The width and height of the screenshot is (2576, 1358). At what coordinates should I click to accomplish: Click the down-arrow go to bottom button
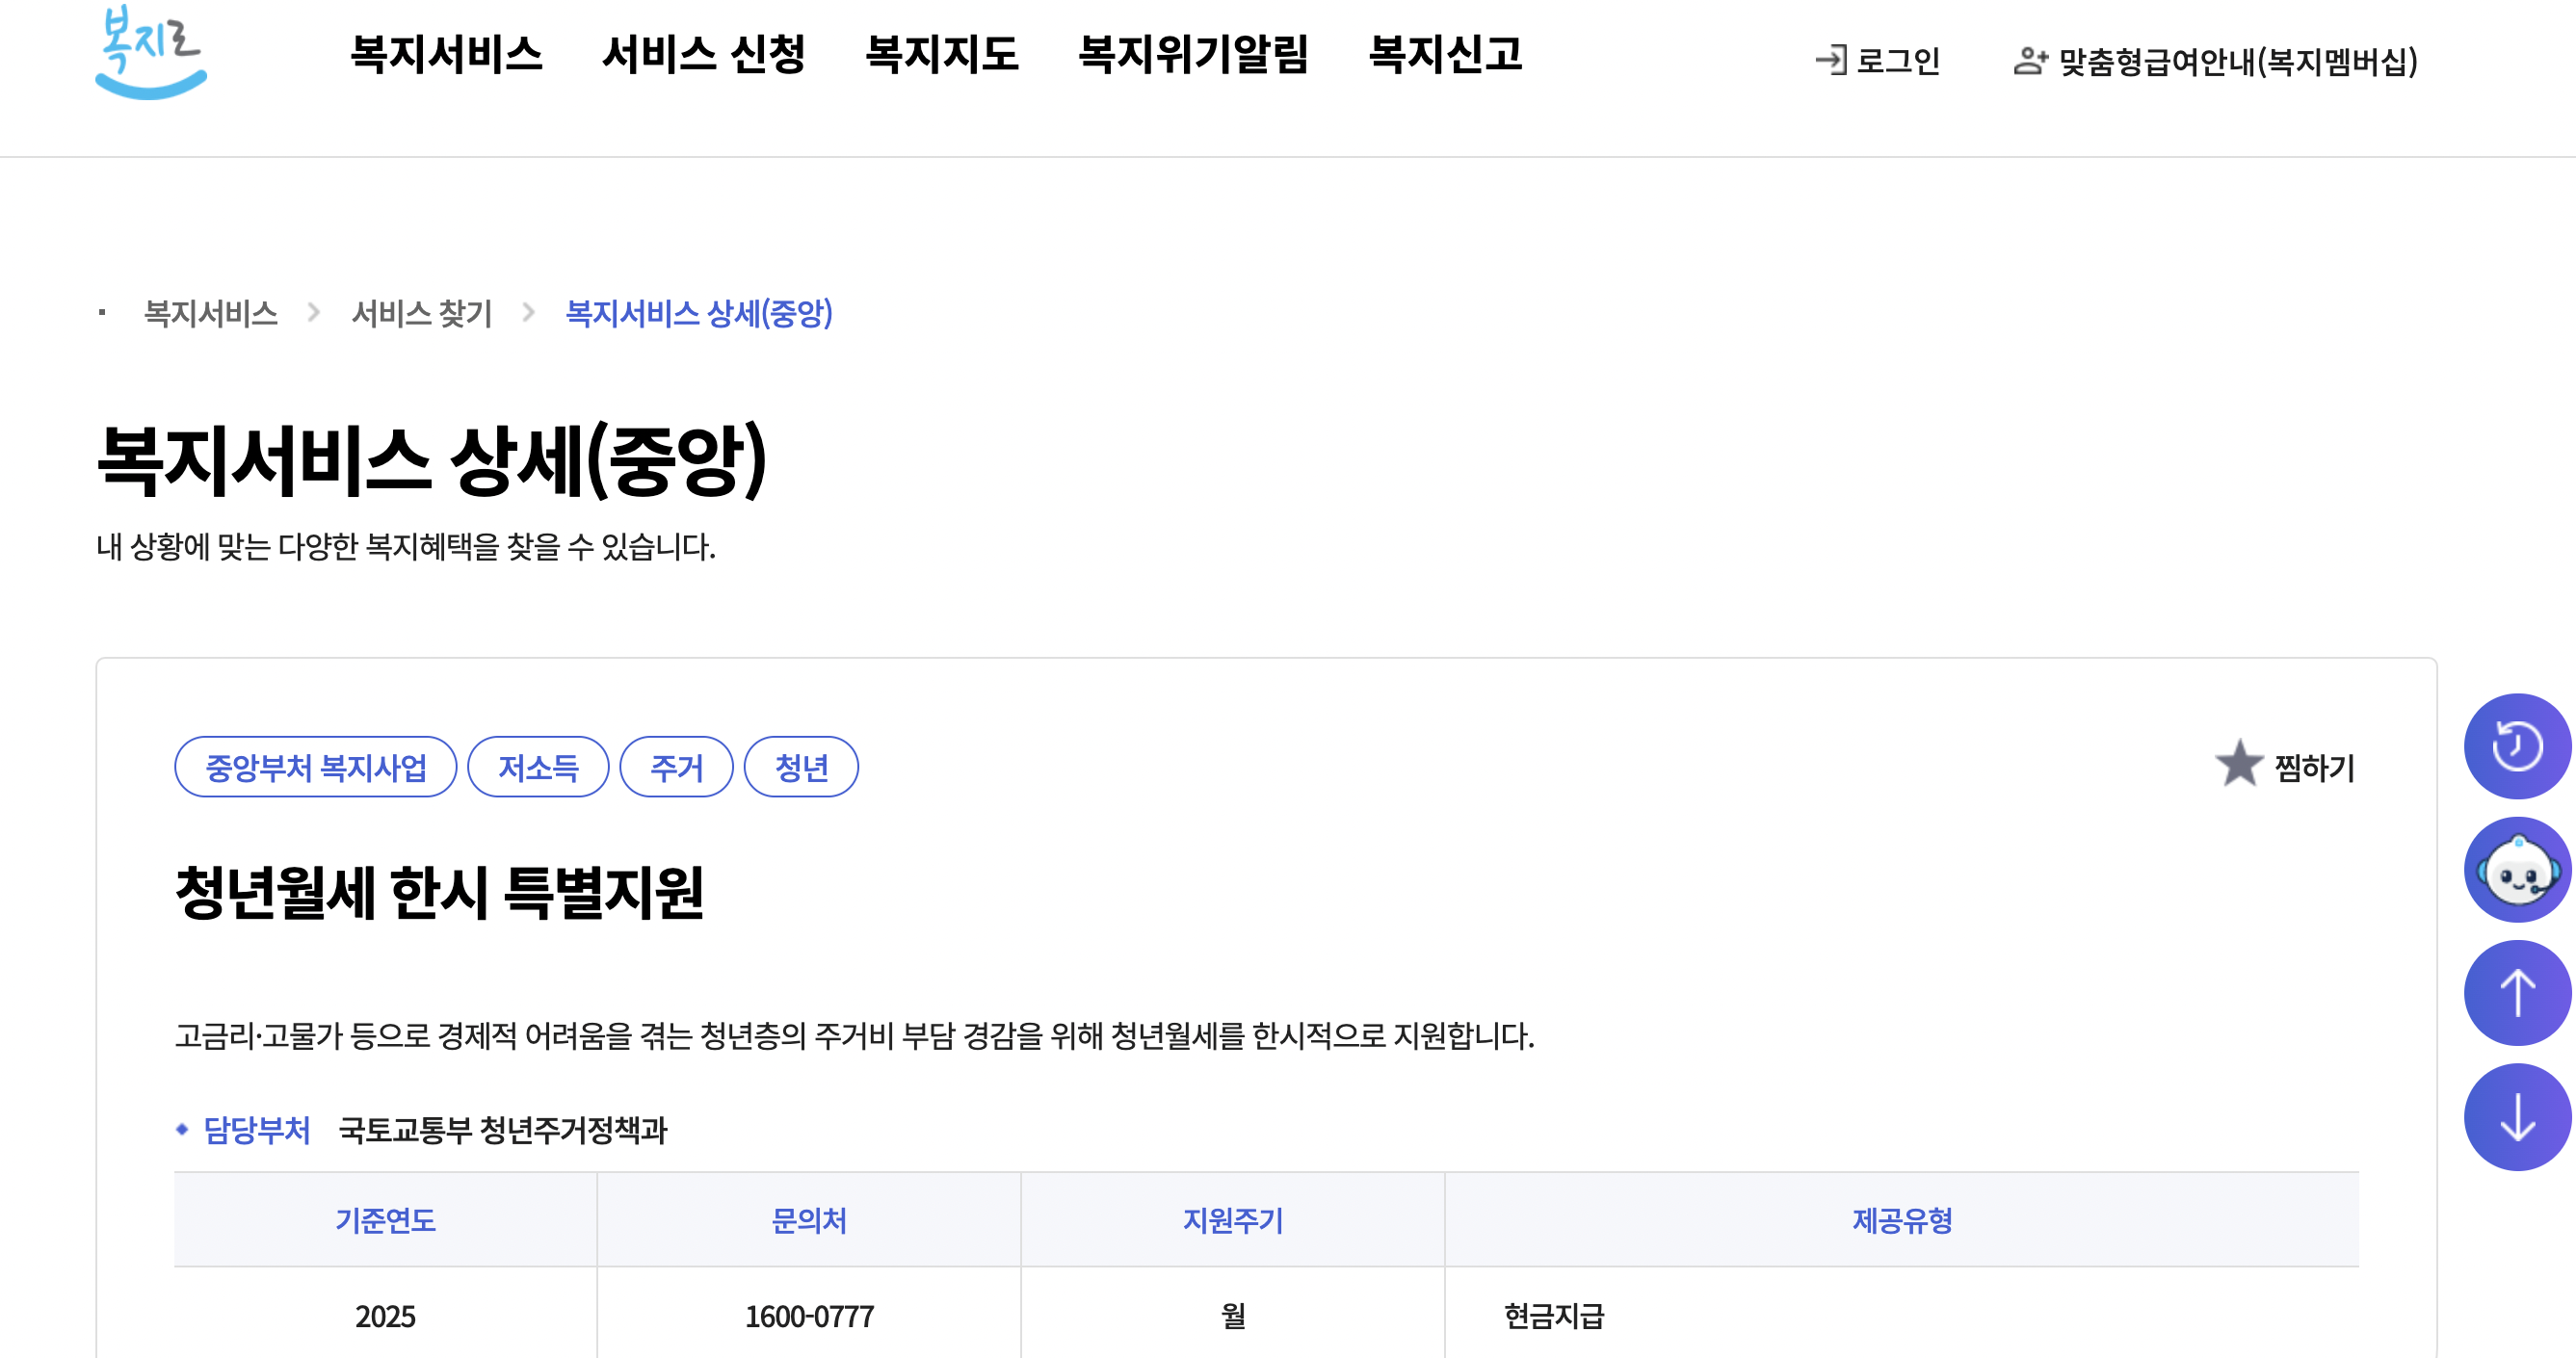pos(2517,1117)
